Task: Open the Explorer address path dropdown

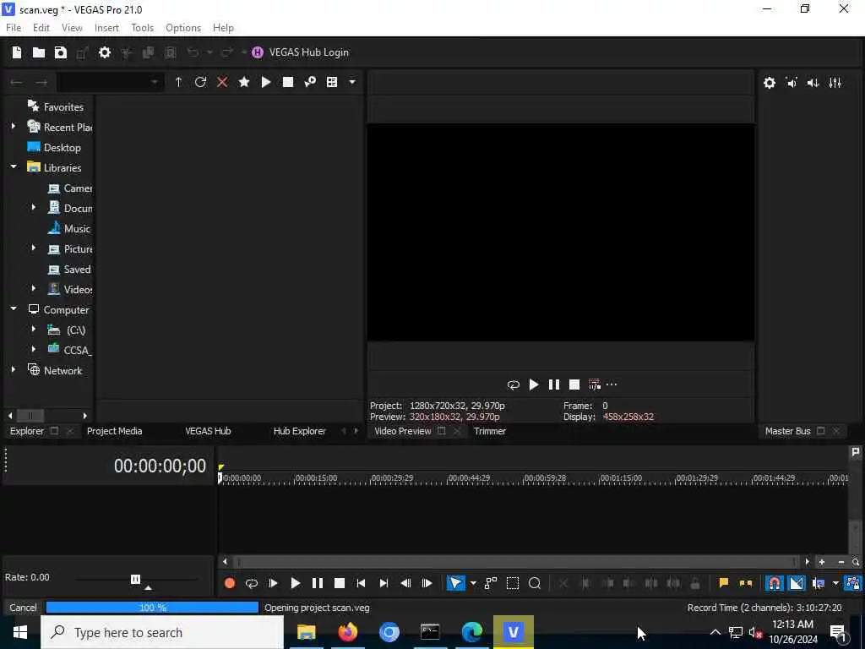Action: coord(154,82)
